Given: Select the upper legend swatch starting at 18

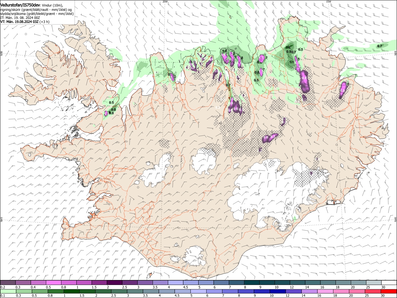Looking at the screenshot, I should [x=343, y=282].
